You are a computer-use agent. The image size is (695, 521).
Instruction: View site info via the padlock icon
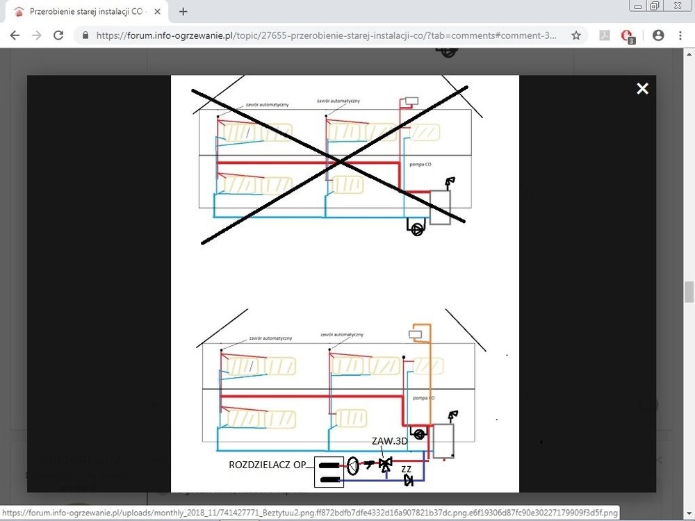point(85,35)
